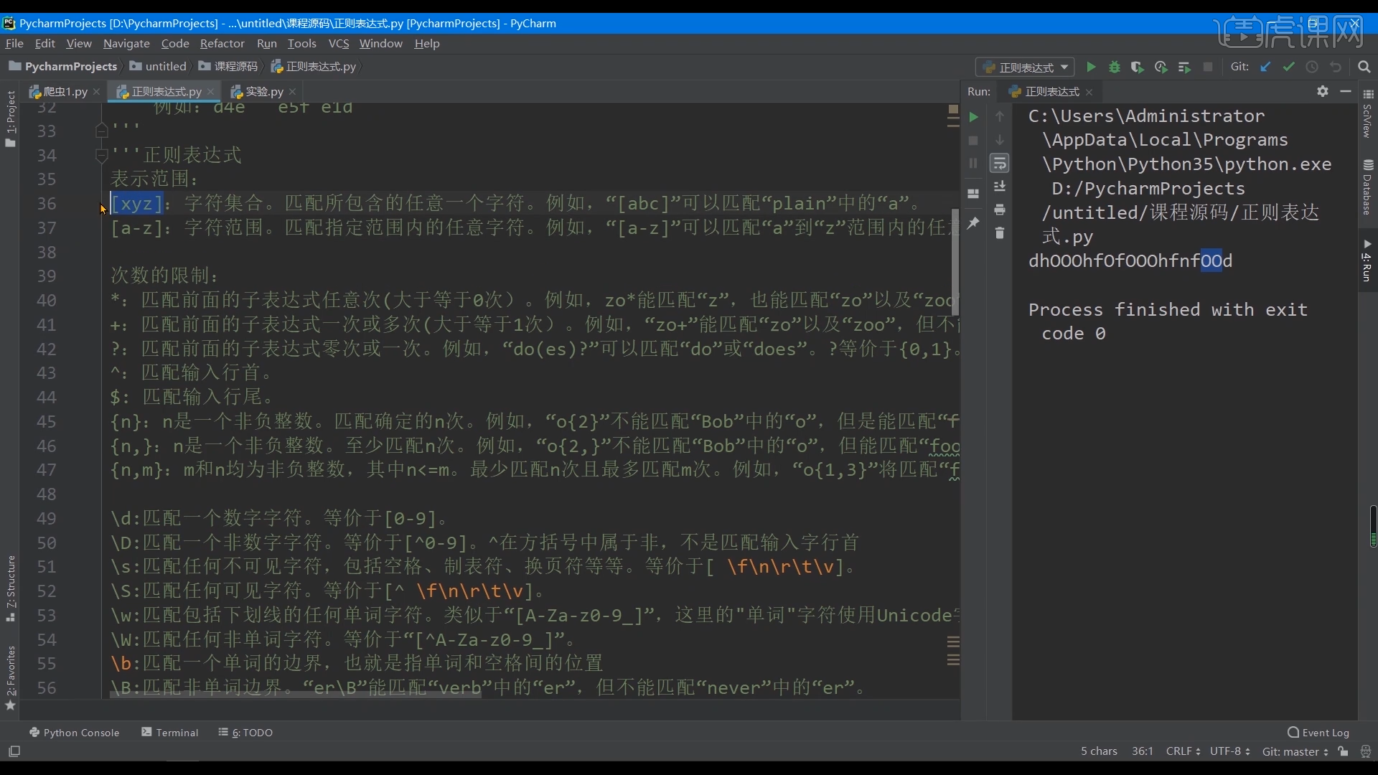This screenshot has width=1378, height=775.
Task: Click 课程源码 folder breadcrumb
Action: [x=228, y=67]
